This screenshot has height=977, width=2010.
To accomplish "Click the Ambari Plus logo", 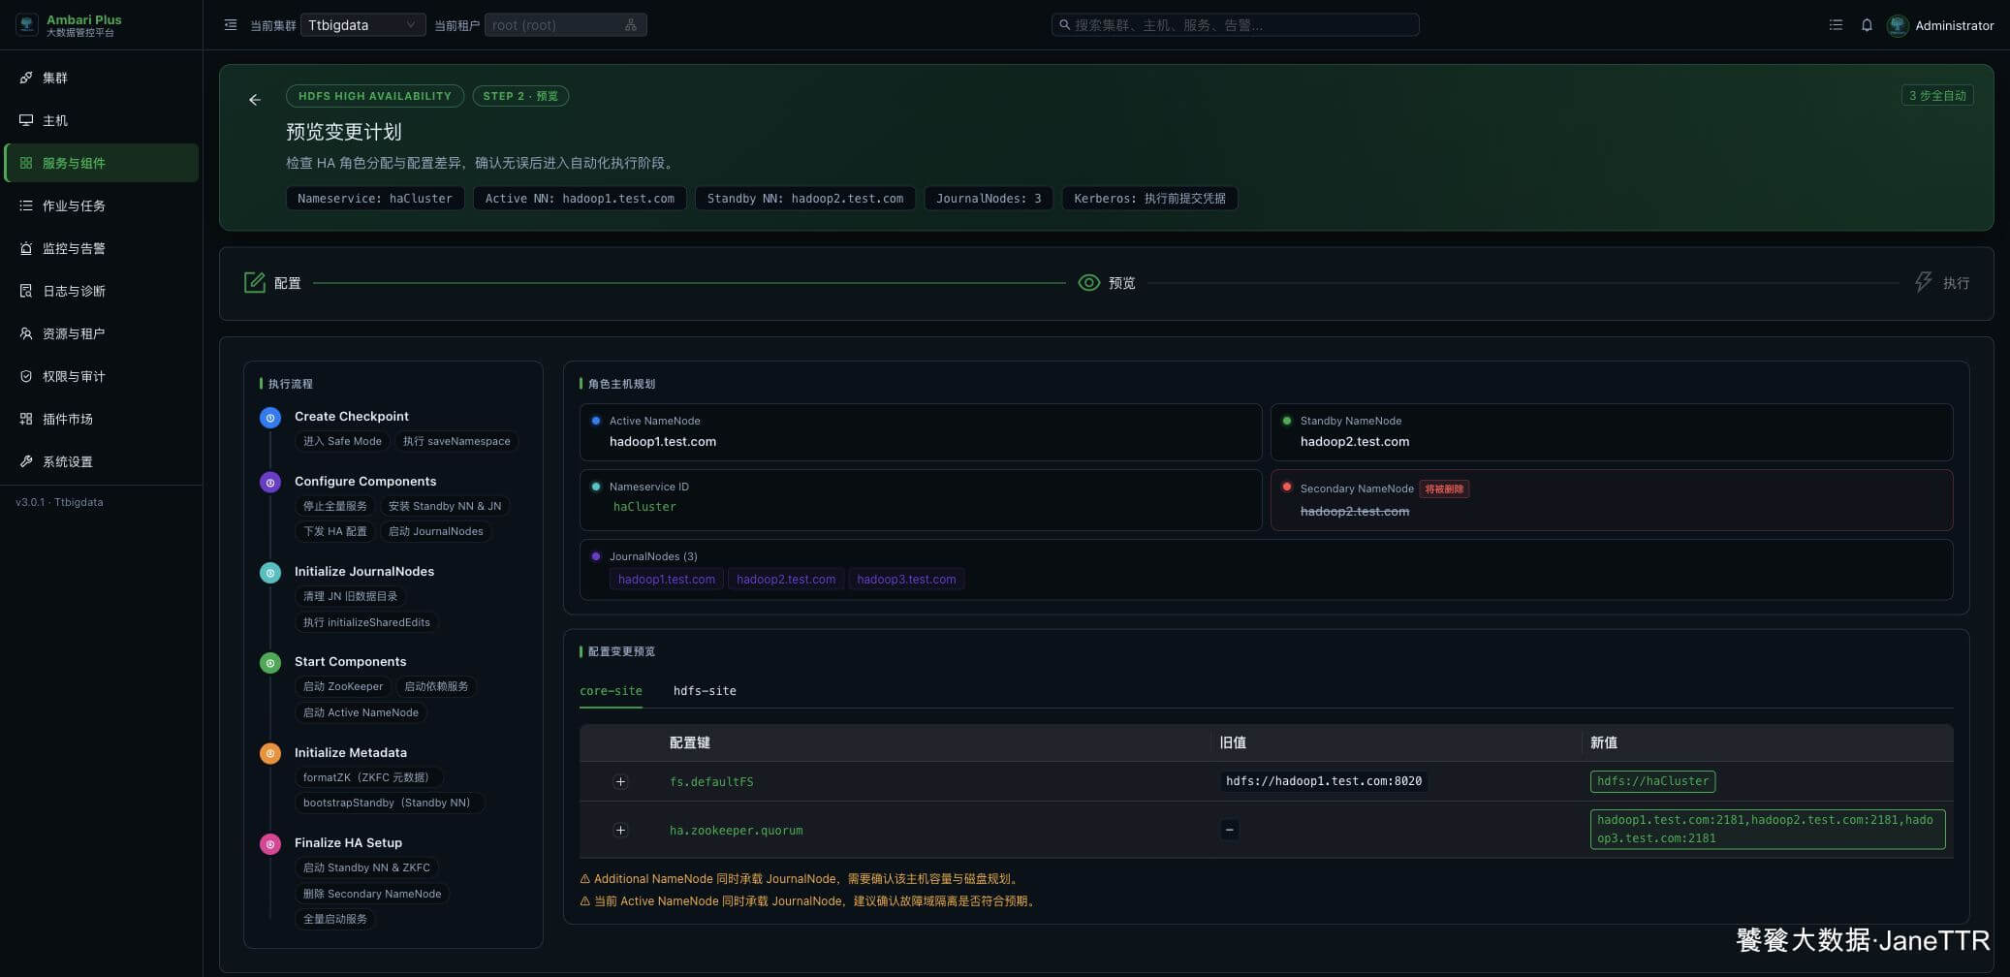I will coord(27,25).
